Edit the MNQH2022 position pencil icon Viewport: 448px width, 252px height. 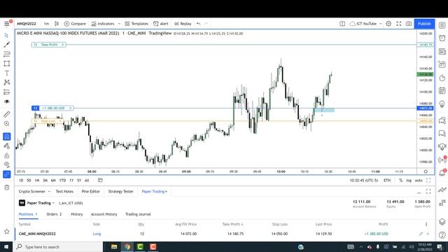pyautogui.click(x=421, y=234)
